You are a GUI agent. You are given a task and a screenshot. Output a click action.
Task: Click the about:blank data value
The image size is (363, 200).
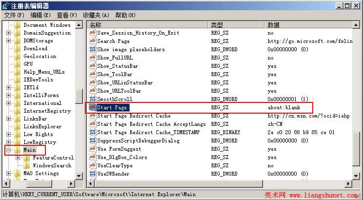[284, 107]
